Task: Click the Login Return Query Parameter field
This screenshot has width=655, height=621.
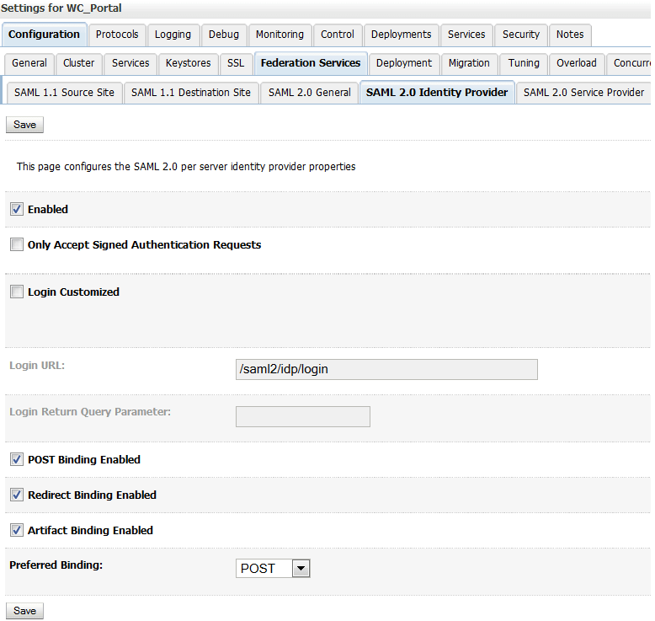Action: point(303,416)
